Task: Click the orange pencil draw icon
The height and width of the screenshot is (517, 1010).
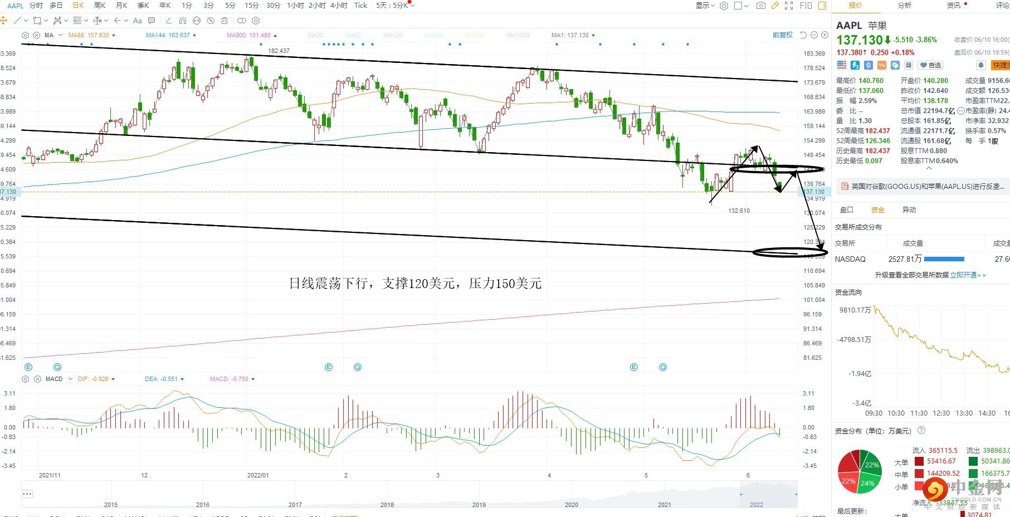Action: (x=775, y=6)
